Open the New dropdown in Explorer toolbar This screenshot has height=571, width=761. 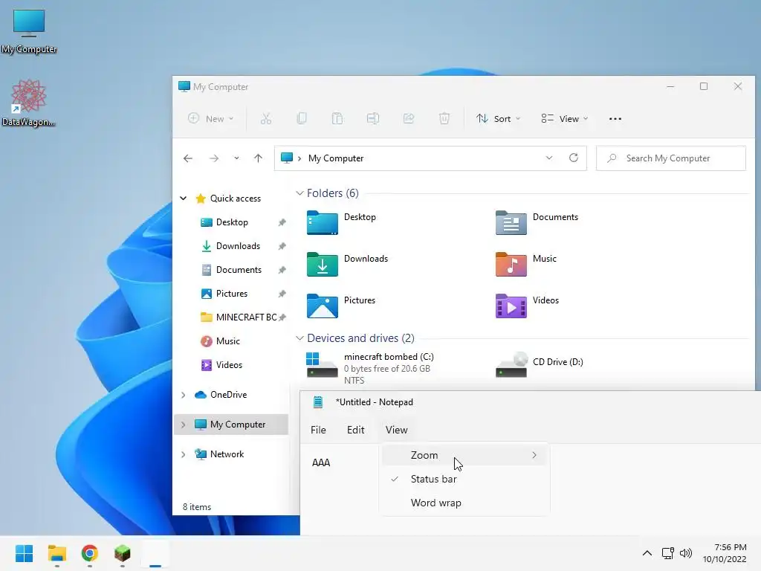[x=211, y=118]
